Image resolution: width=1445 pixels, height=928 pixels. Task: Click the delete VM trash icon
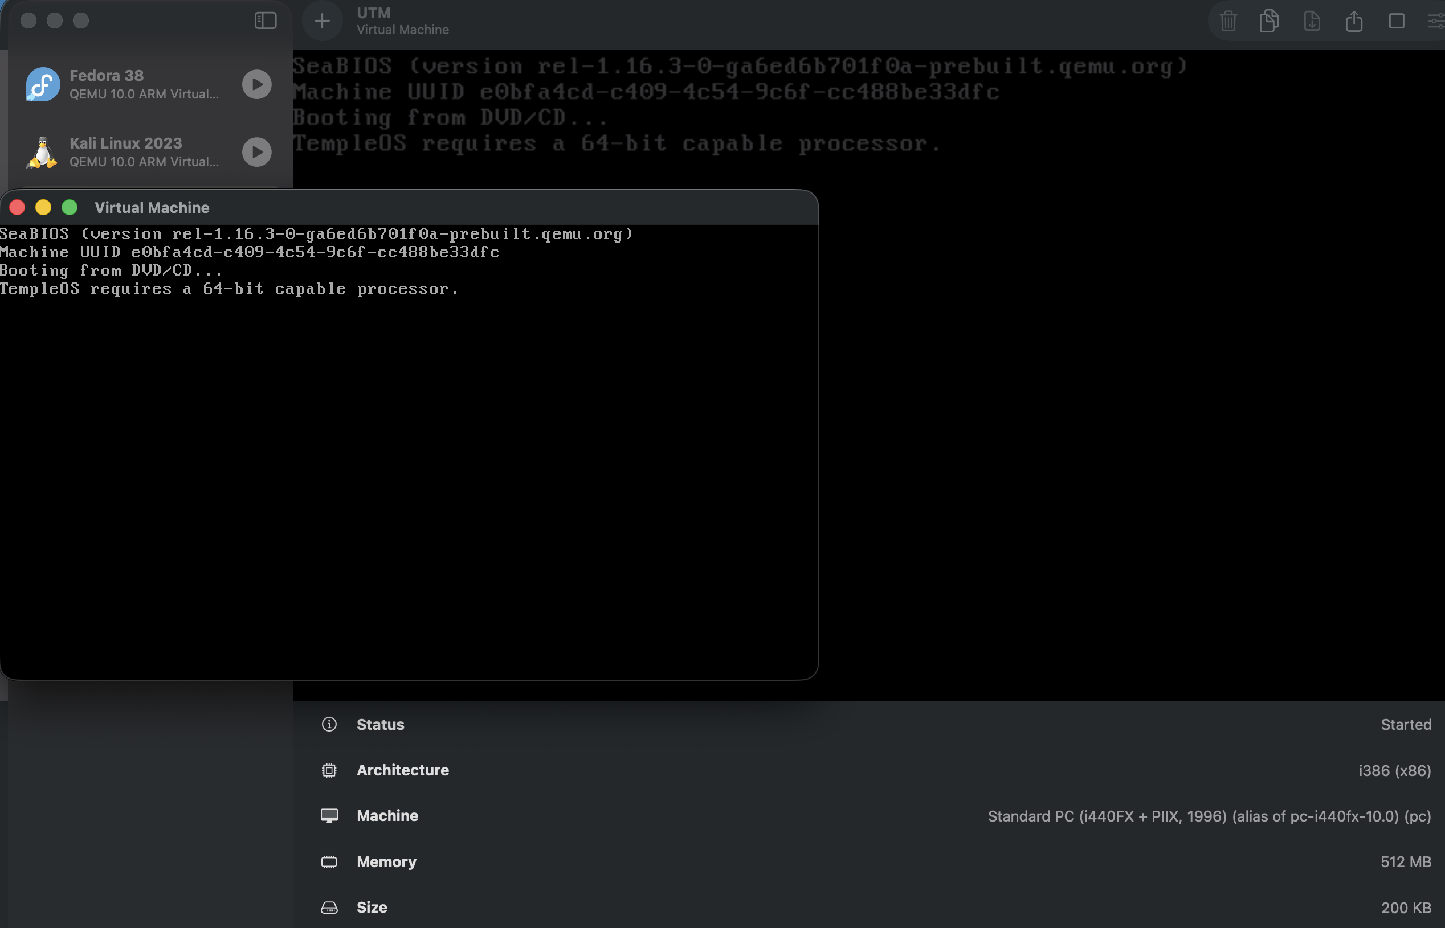pos(1228,21)
